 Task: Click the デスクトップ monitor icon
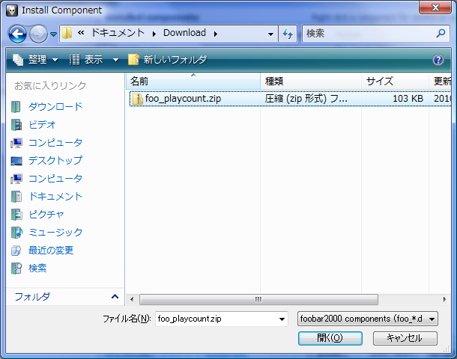click(16, 161)
